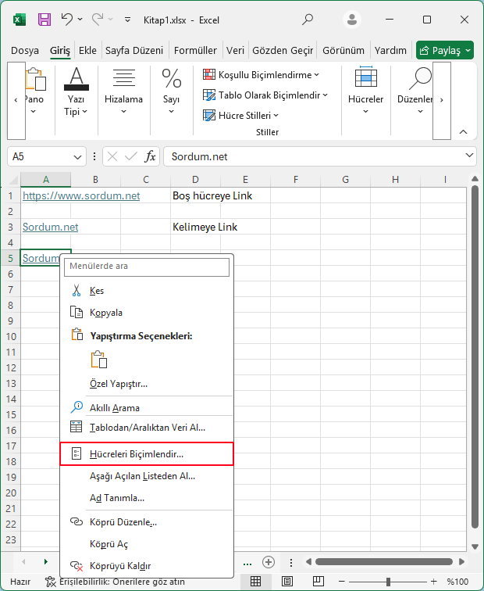Click zoom in plus button
Image resolution: width=484 pixels, height=591 pixels.
click(x=433, y=582)
